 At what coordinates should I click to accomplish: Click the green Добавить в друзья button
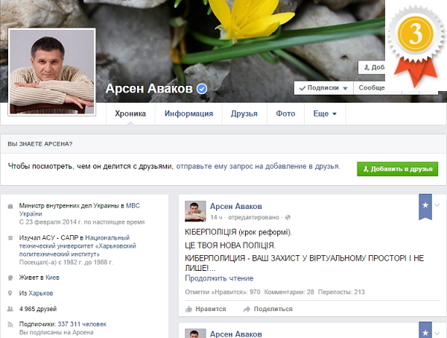click(x=397, y=169)
